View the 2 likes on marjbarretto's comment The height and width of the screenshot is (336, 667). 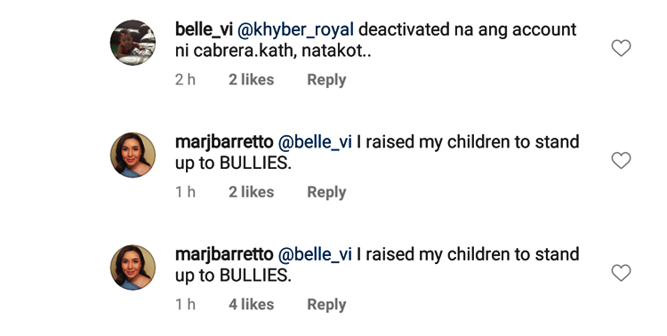252,192
